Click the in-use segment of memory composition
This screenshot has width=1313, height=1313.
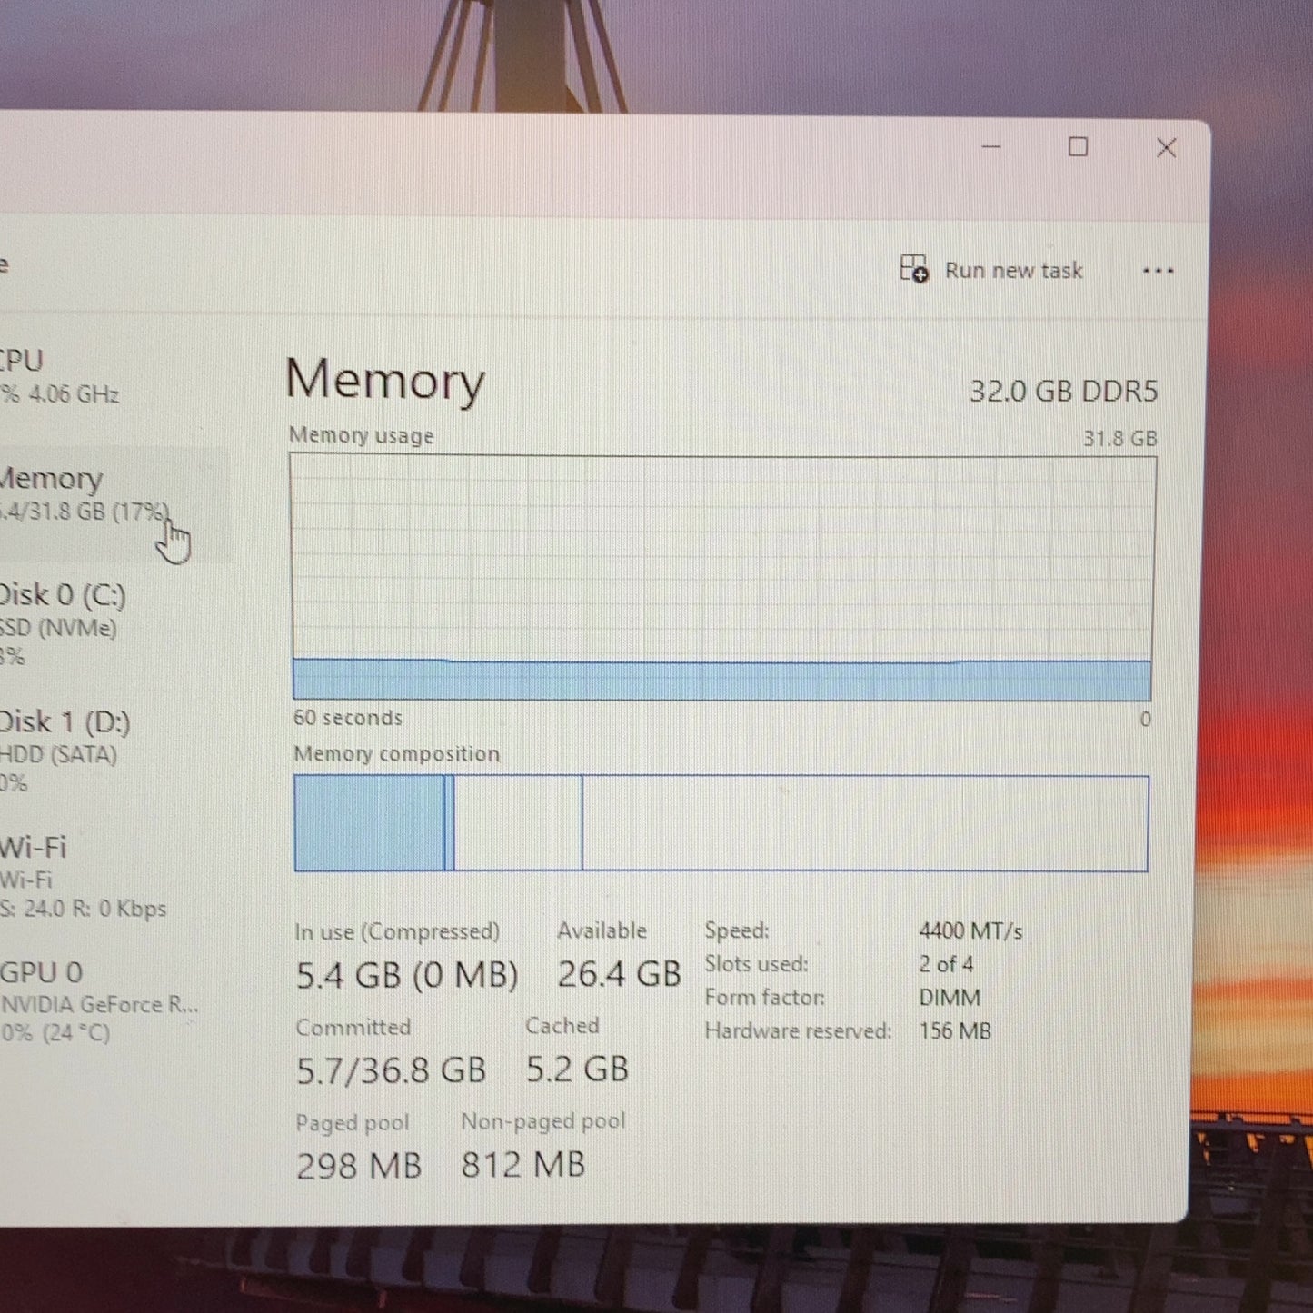tap(370, 823)
